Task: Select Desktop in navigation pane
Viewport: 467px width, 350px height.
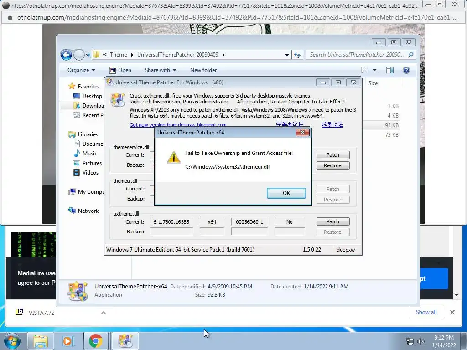Action: [92, 96]
